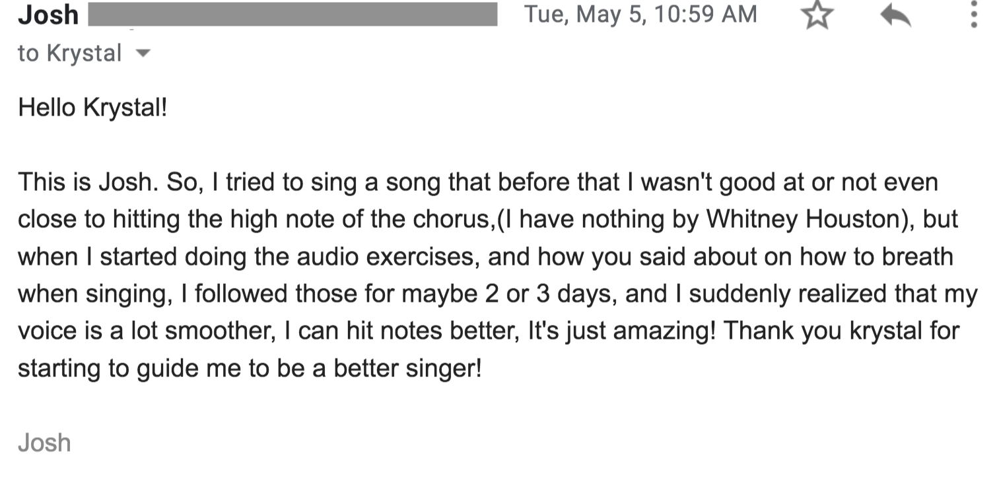Viewport: 997px width, 486px height.
Task: Click the "Hello Krystal!" greeting line
Action: point(92,107)
